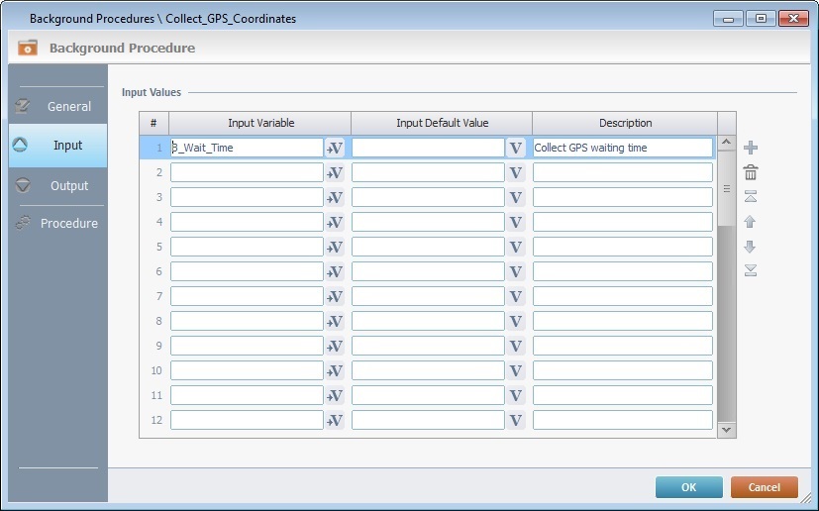Open default value variable picker in row 1

tap(515, 148)
